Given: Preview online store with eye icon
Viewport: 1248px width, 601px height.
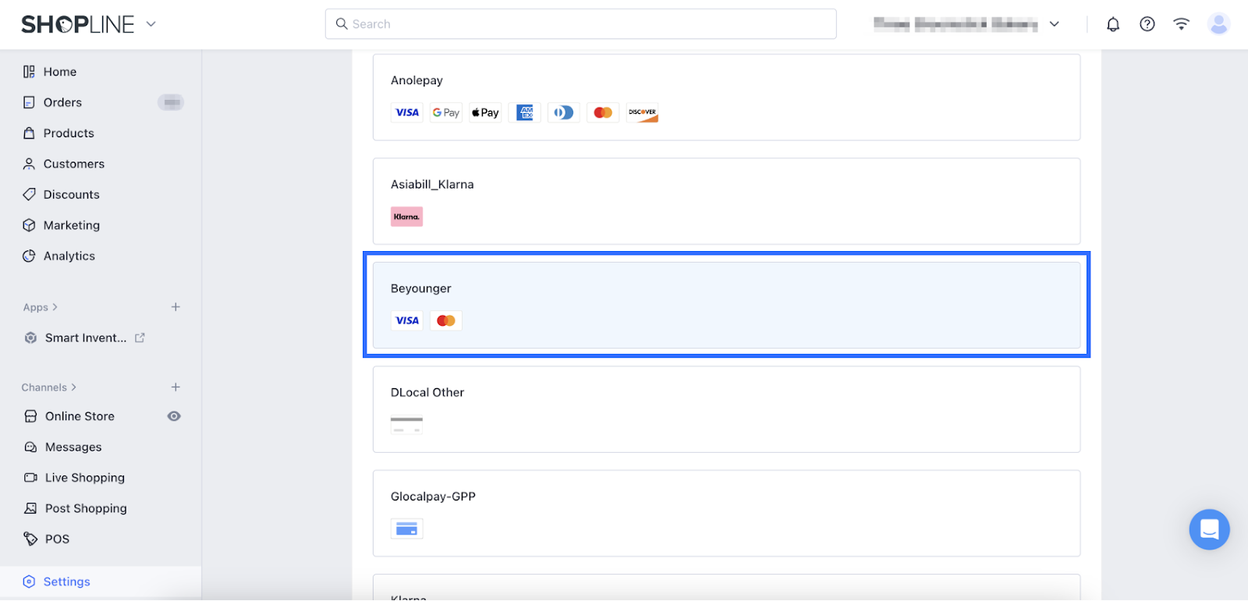Looking at the screenshot, I should click(x=174, y=416).
